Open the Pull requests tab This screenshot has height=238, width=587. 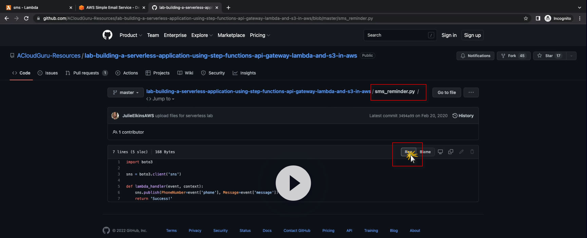tap(87, 73)
